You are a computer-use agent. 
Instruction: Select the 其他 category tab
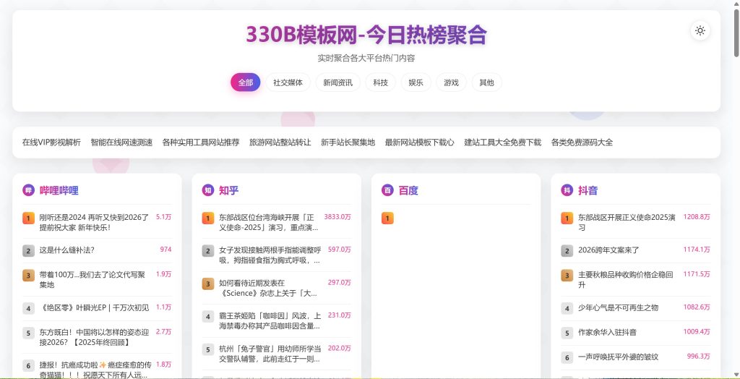tap(486, 82)
